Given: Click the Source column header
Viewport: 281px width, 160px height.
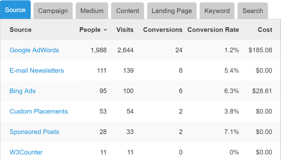Looking at the screenshot, I should pos(20,30).
